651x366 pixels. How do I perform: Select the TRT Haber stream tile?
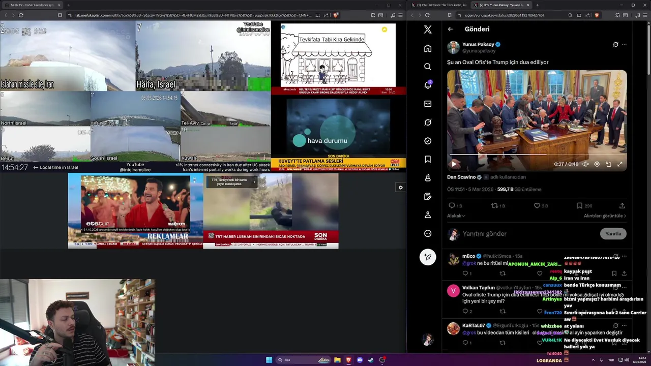271,211
